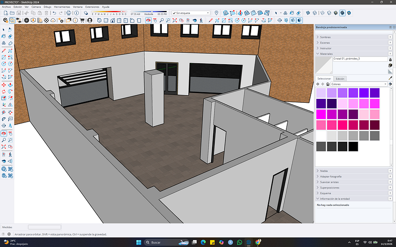Select the Lasso selection tool
Image resolution: width=396 pixels, height=247 pixels.
point(10,30)
